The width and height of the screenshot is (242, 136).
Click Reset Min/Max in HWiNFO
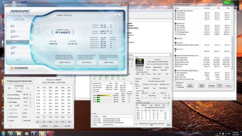click(x=190, y=86)
